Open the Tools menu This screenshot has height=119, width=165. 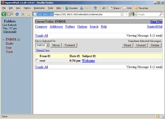[x=50, y=8]
